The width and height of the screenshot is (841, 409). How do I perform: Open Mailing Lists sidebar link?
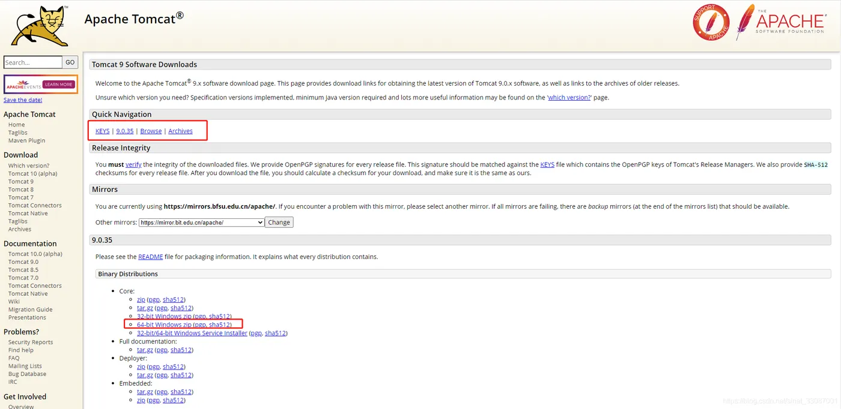pos(25,366)
